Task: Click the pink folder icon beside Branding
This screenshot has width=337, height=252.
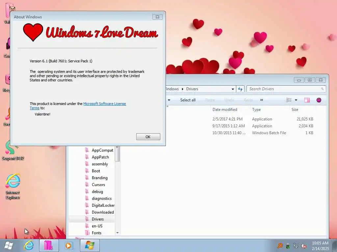Action: [x=87, y=178]
